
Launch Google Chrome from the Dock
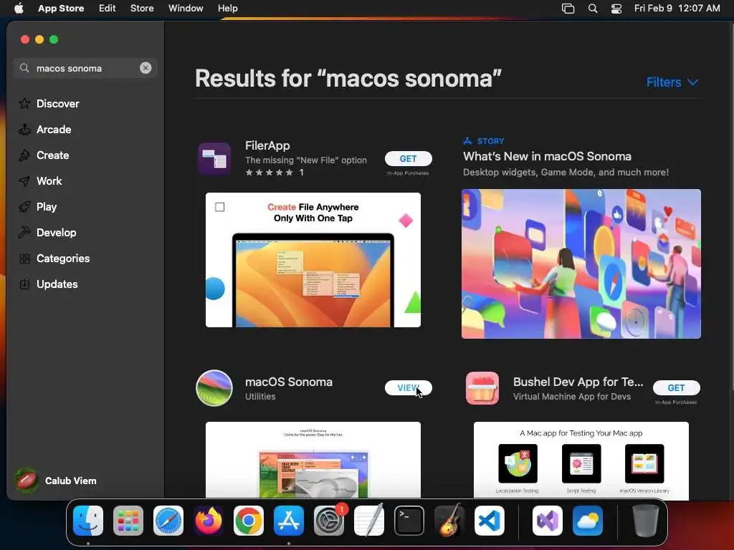point(249,521)
